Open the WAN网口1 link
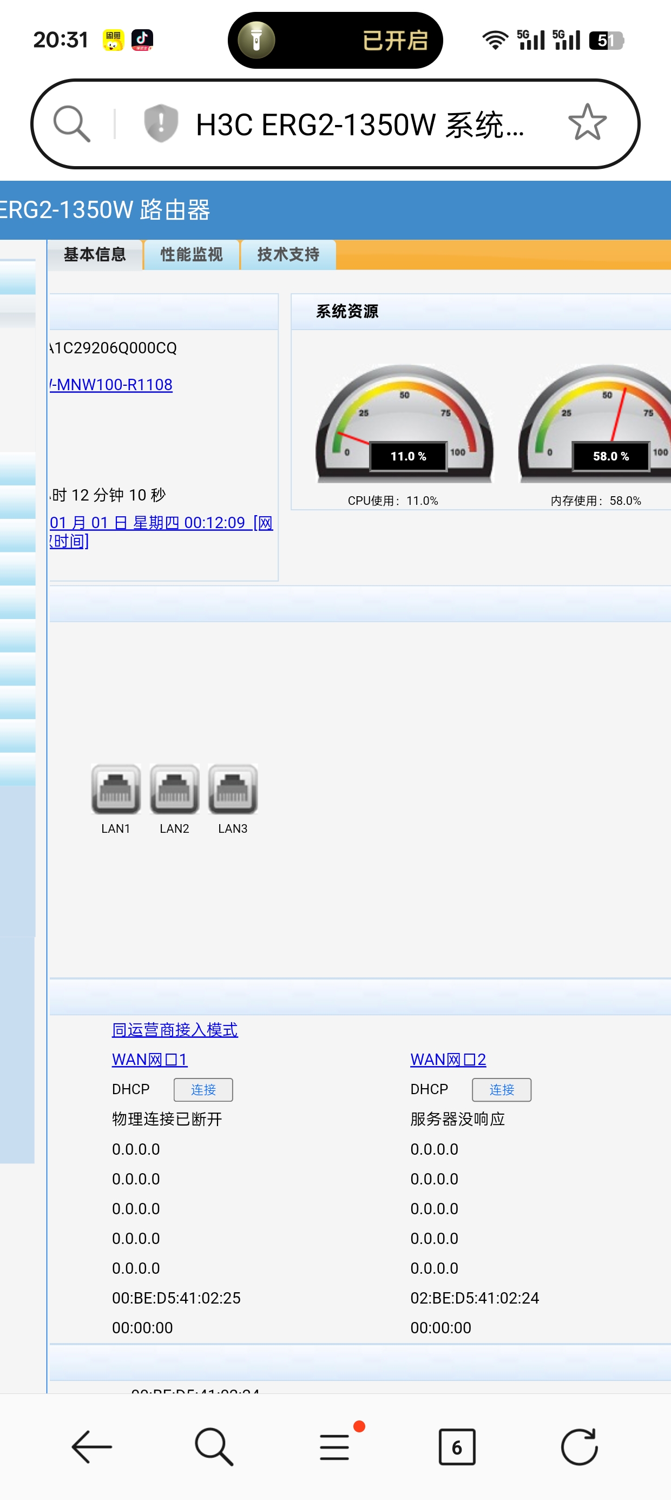The height and width of the screenshot is (1500, 671). 150,1059
